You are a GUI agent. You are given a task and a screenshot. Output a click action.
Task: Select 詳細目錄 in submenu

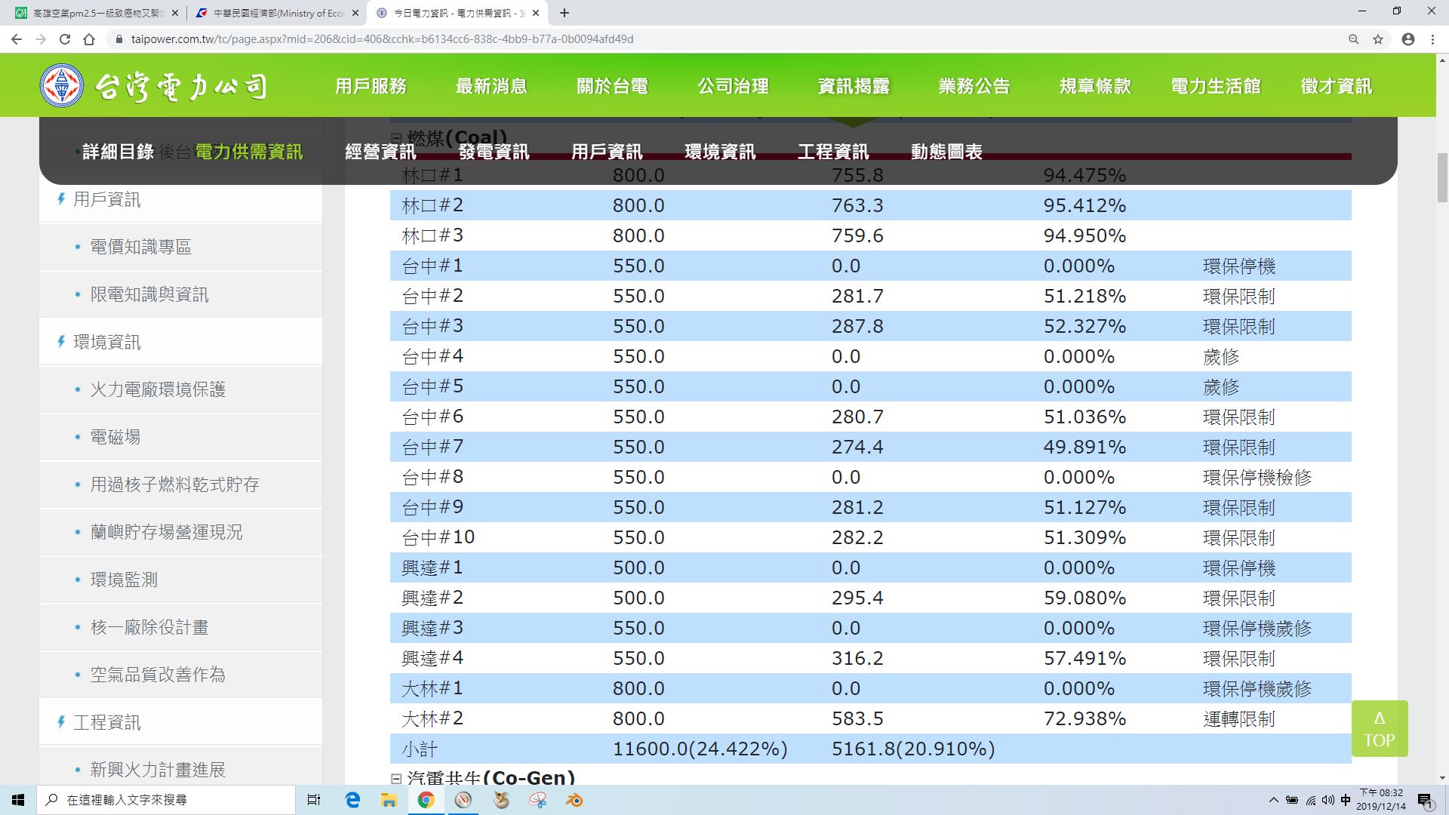coord(118,152)
